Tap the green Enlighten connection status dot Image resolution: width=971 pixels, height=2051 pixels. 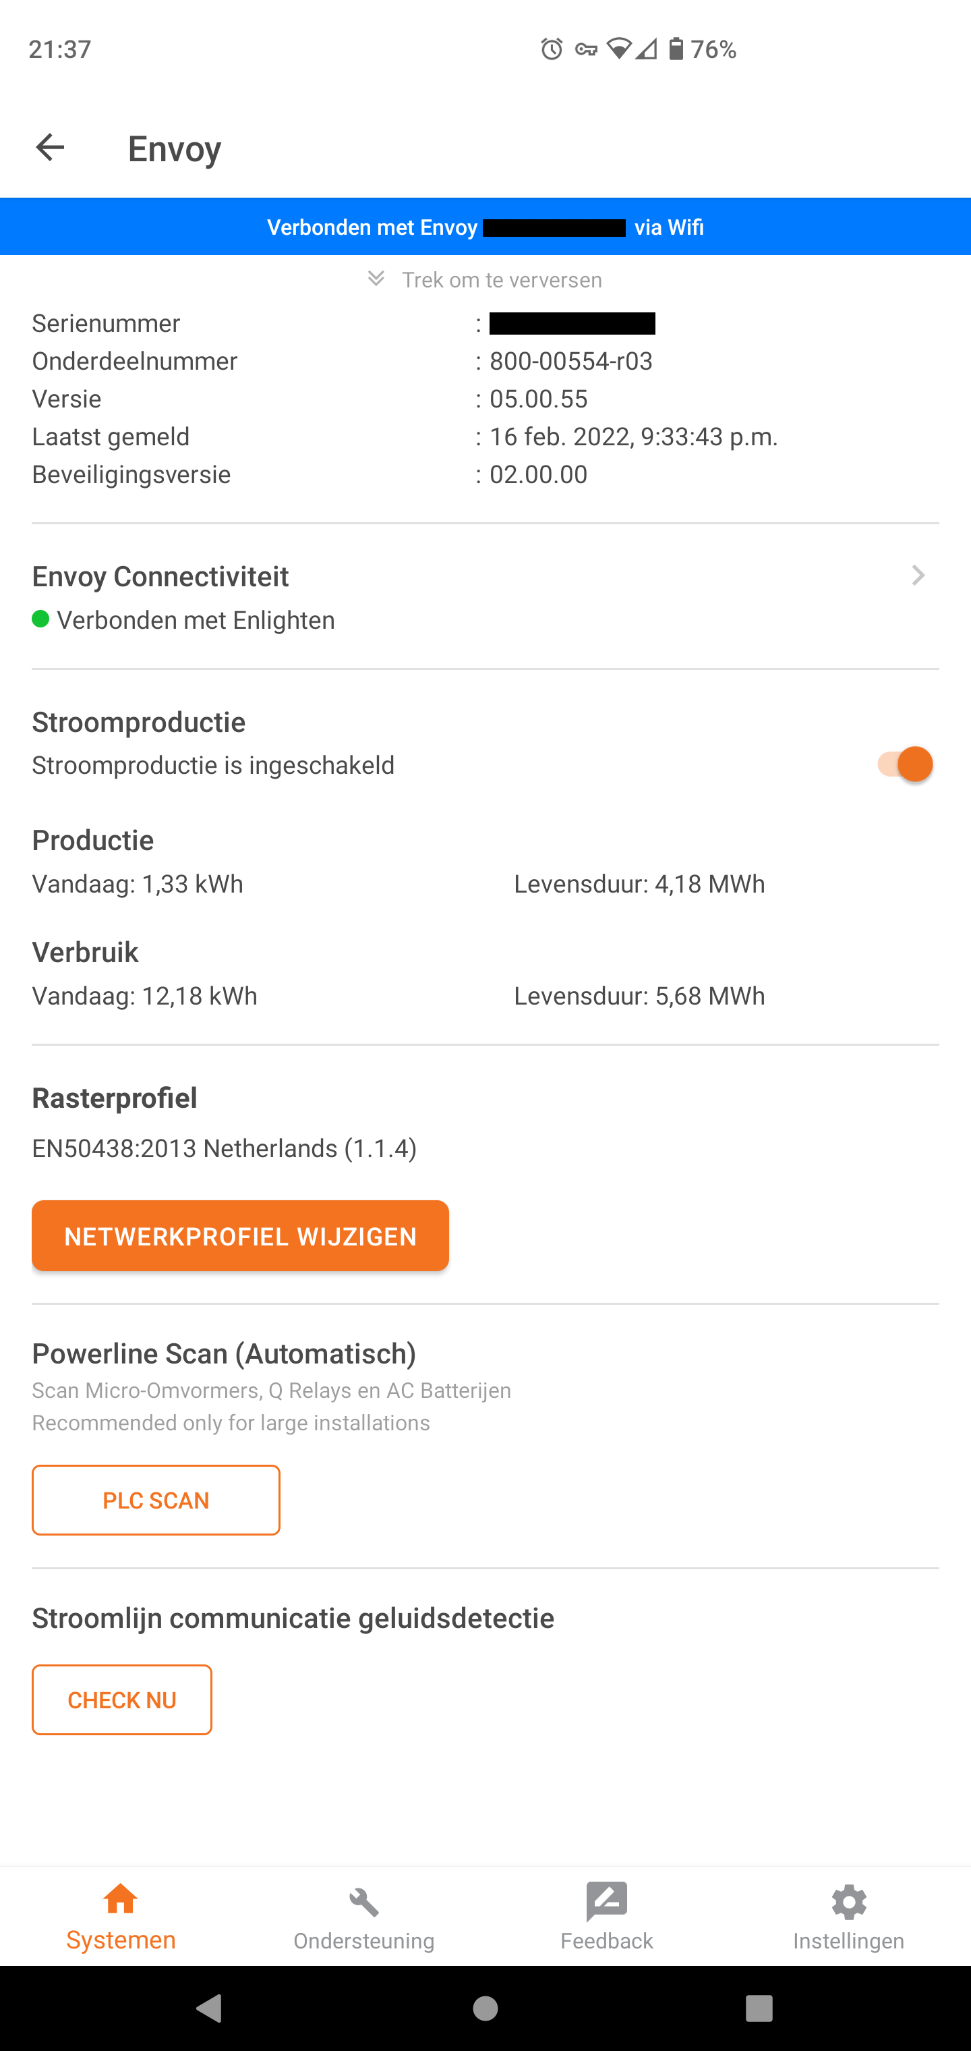(x=40, y=619)
